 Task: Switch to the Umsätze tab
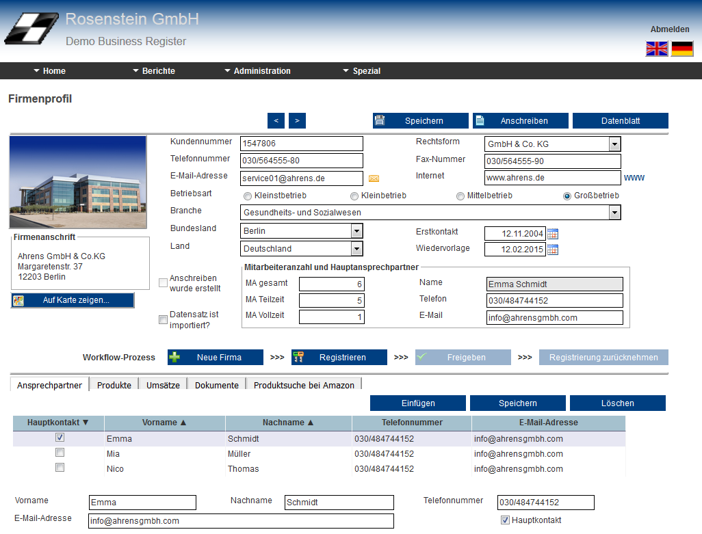pos(163,385)
